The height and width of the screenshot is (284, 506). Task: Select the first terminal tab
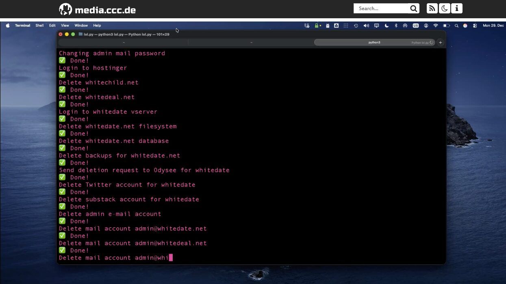pos(124,43)
